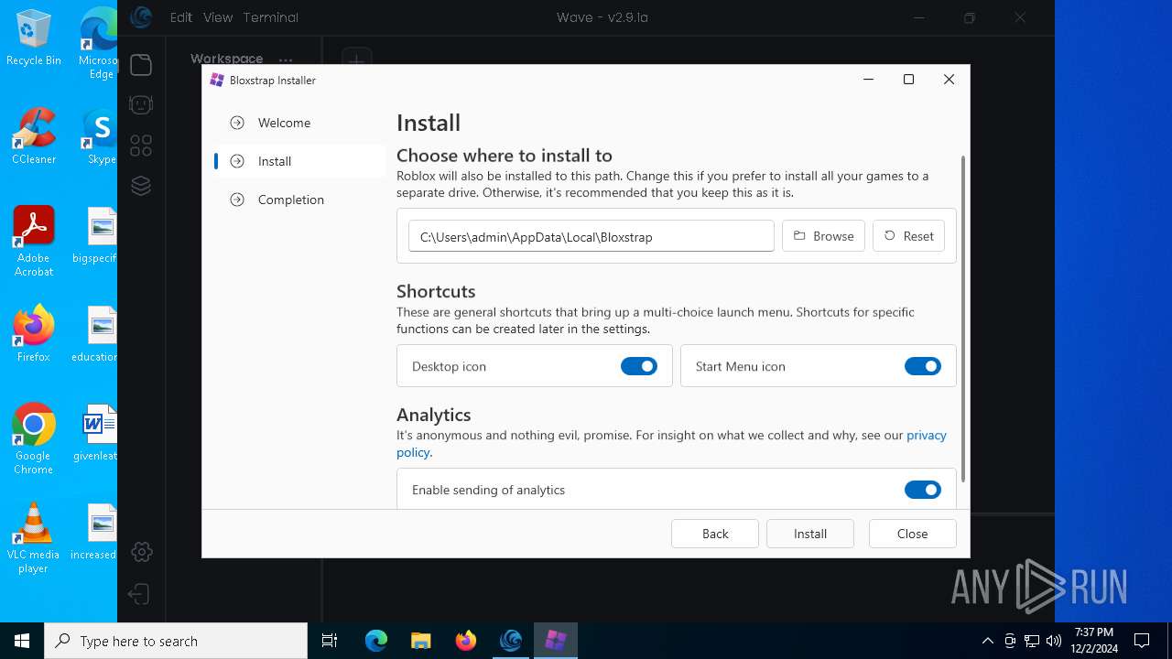Open Wave settings gear icon
Viewport: 1172px width, 659px height.
(141, 552)
